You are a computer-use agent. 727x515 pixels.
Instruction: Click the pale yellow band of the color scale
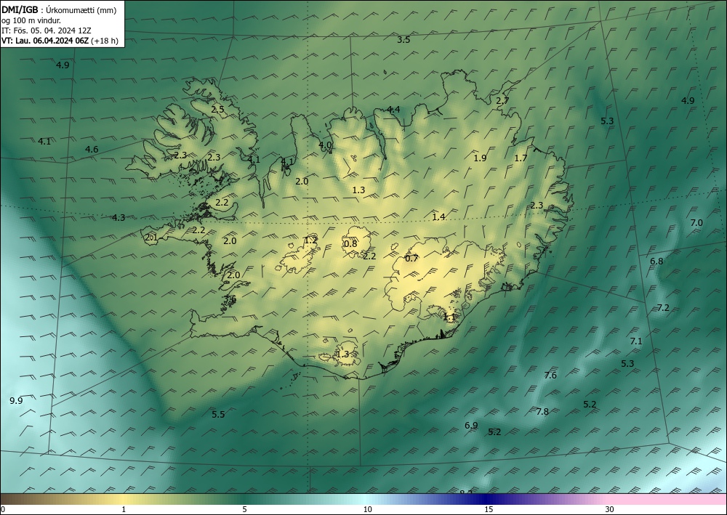123,499
